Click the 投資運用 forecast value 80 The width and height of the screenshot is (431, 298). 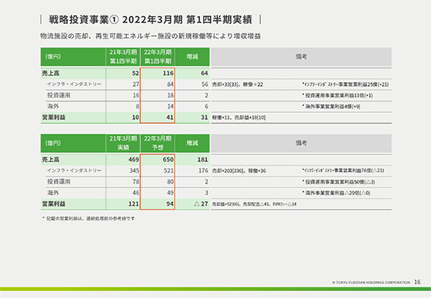[x=170, y=182]
